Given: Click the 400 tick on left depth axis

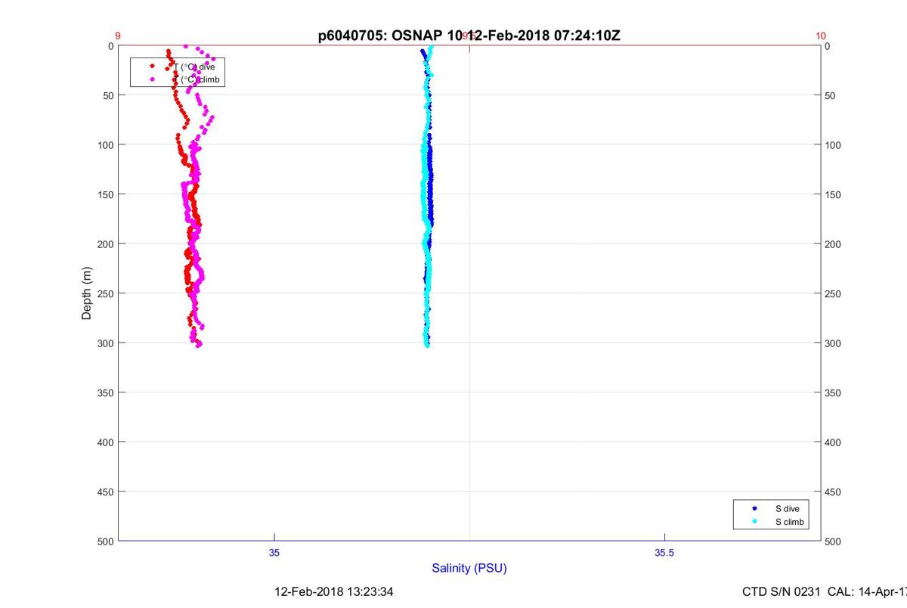Looking at the screenshot, I should pos(105,442).
